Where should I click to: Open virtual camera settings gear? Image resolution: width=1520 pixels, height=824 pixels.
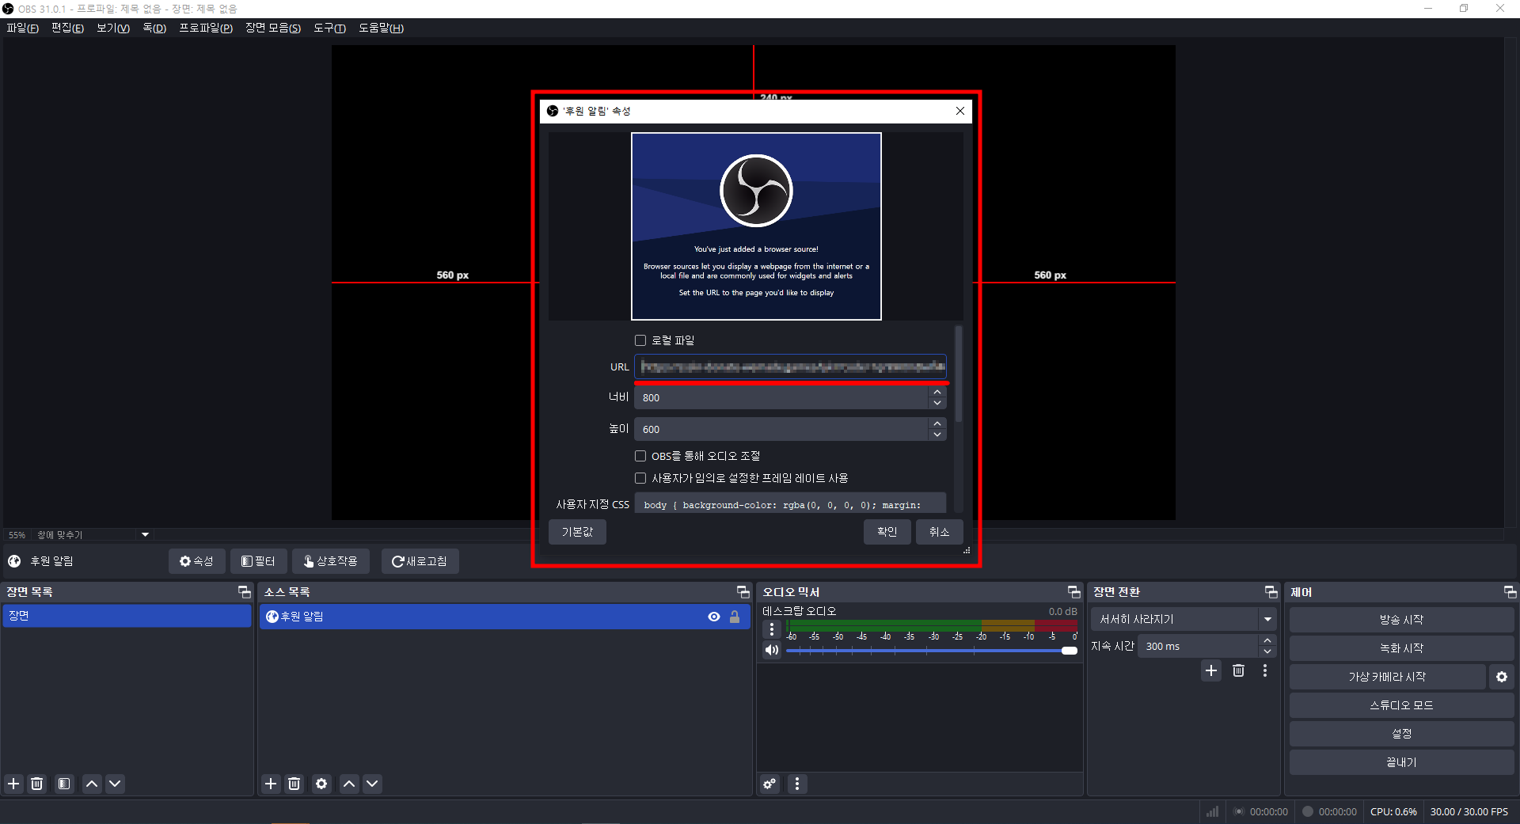[x=1502, y=677]
